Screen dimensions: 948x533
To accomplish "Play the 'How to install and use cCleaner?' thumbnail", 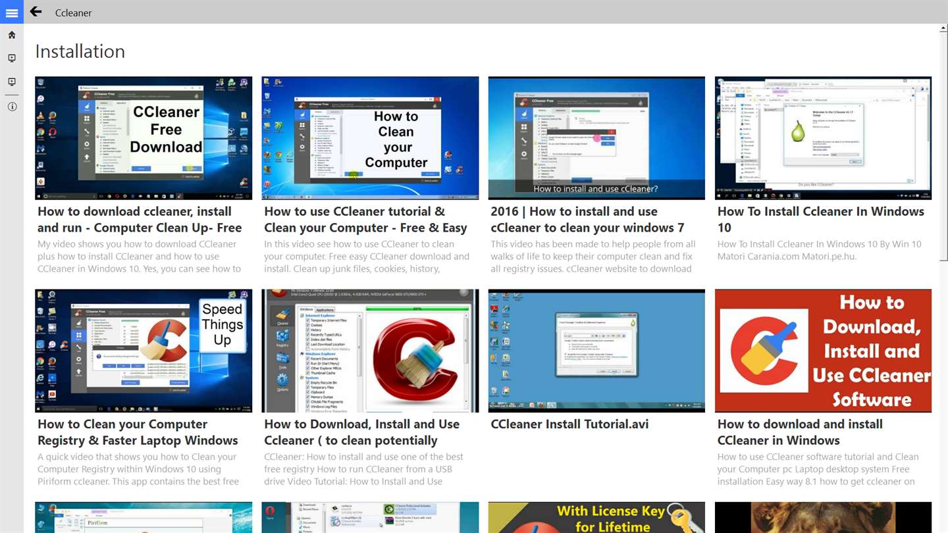I will [x=596, y=138].
